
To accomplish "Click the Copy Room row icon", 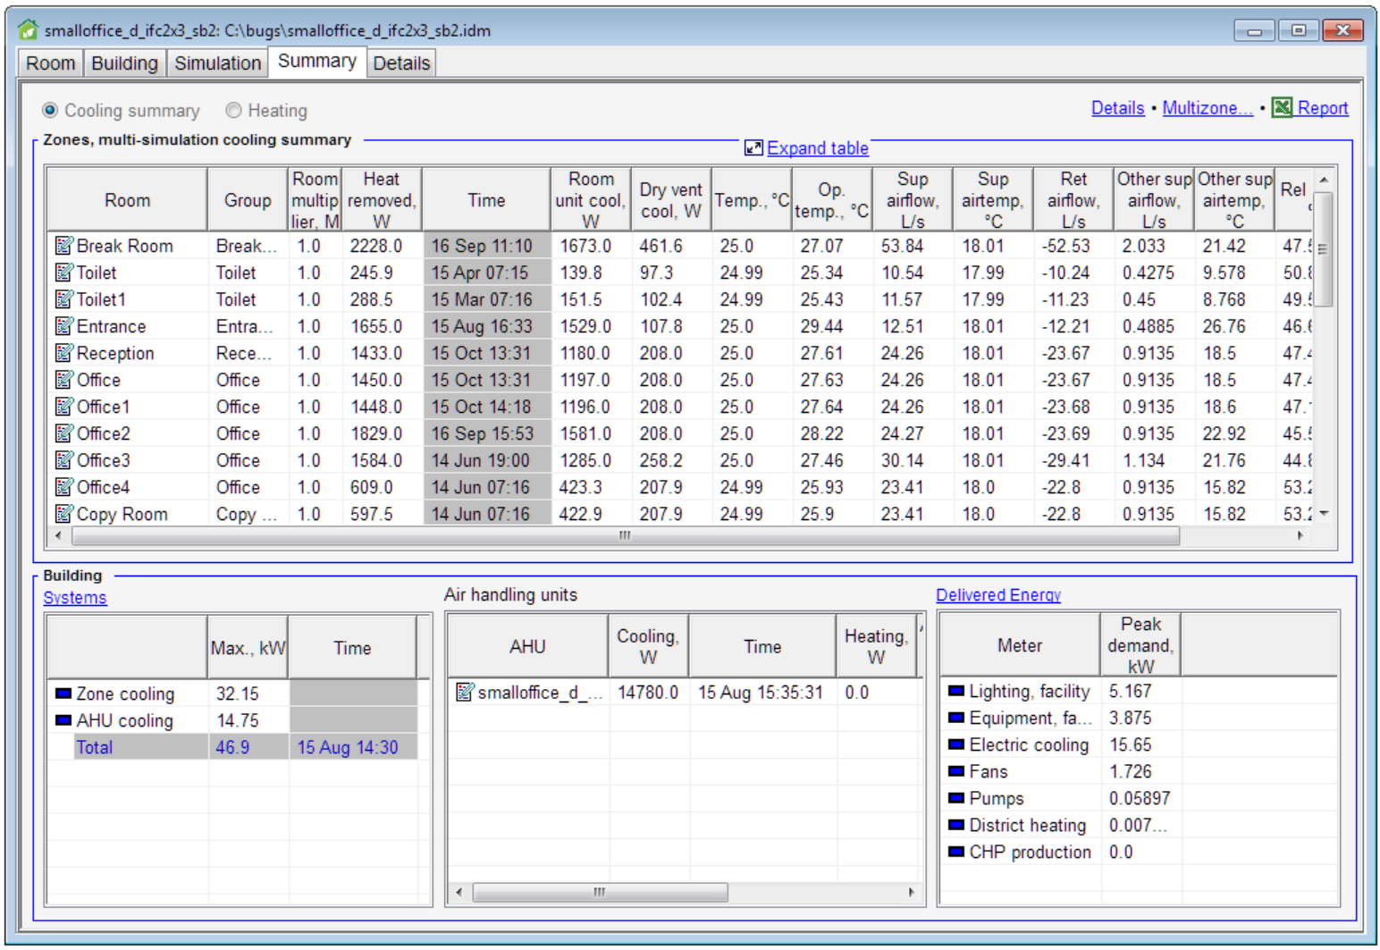I will pos(64,514).
